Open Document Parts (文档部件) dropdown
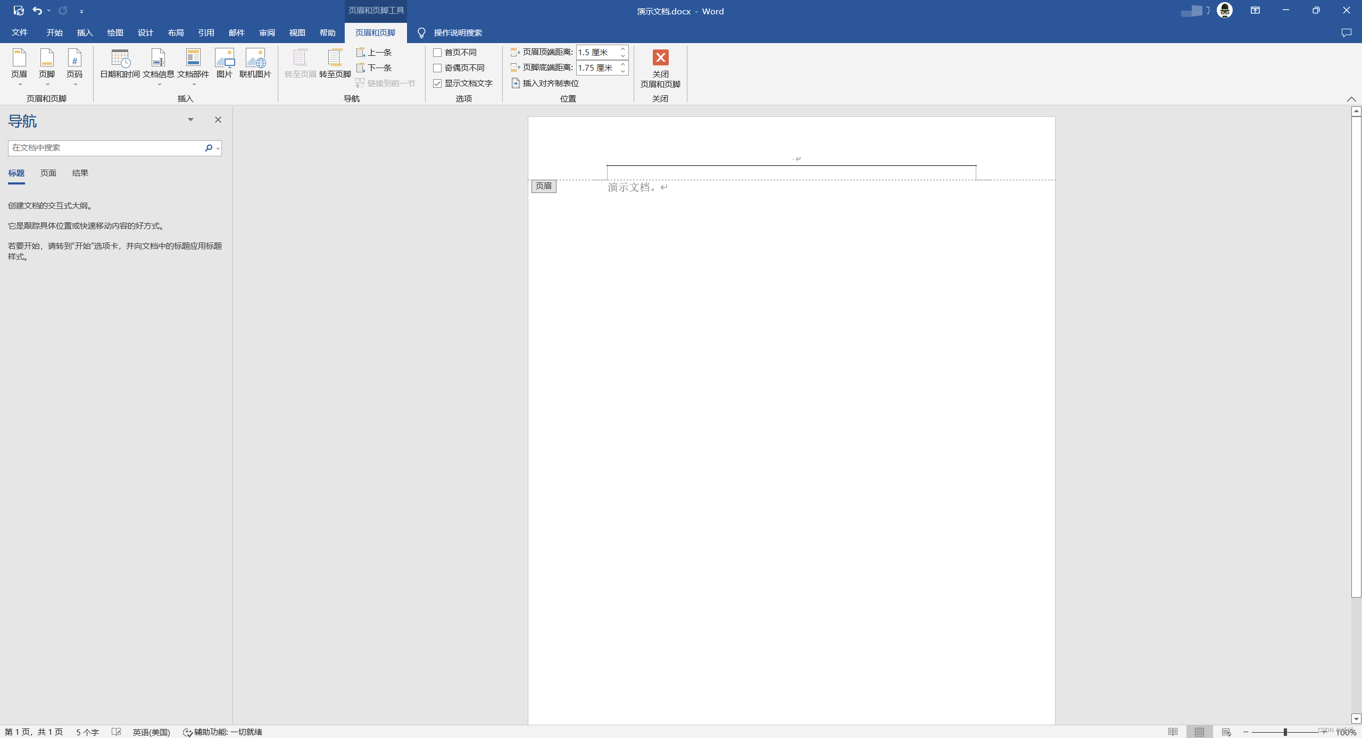The width and height of the screenshot is (1362, 738). 193,66
